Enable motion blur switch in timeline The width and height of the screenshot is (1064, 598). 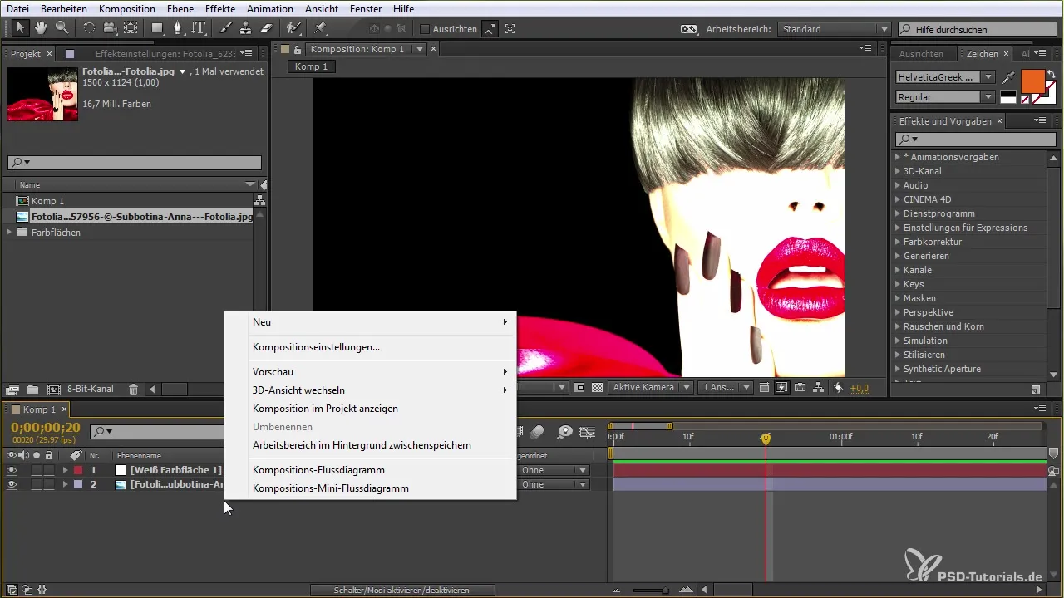click(537, 432)
